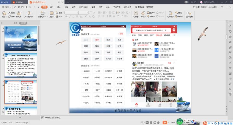Click the Copy (复制) button

click(x=12, y=16)
